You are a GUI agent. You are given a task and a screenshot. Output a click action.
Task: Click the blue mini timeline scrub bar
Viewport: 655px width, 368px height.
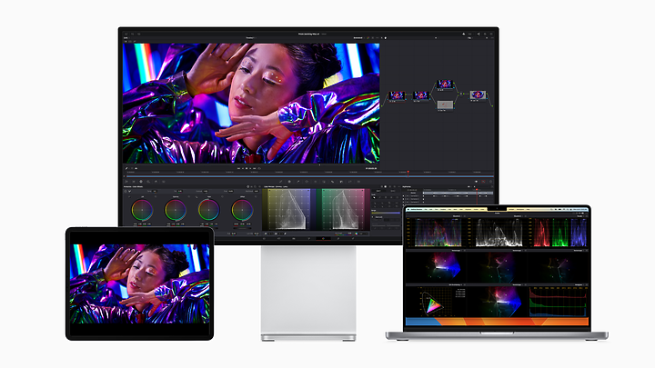(308, 176)
